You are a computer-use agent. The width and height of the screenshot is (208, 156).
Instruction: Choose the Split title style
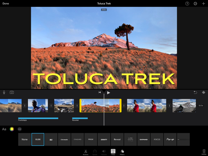[x=51, y=139]
